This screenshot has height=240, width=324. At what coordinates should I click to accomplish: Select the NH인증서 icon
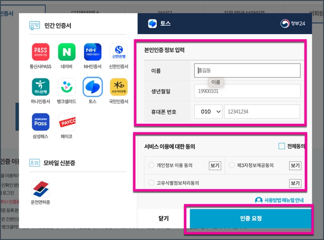[92, 52]
